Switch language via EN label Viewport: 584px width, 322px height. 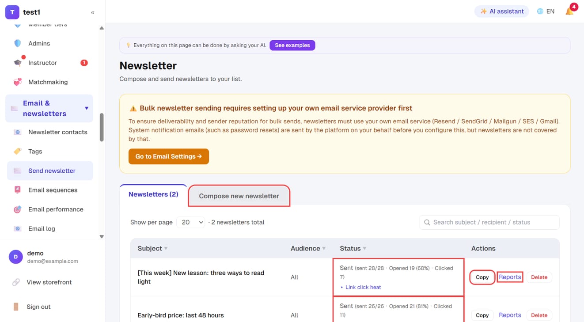coord(550,11)
